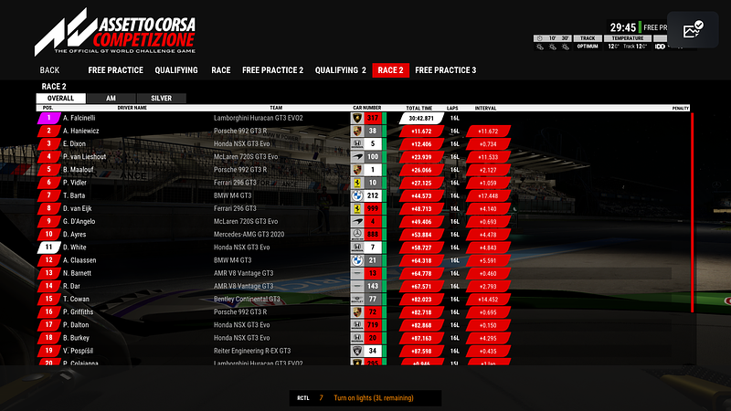Click the screenshot saved icon top right

click(x=693, y=30)
